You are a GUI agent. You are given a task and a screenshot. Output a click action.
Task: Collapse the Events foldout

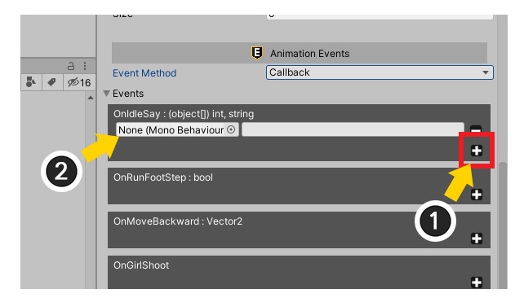coord(107,94)
